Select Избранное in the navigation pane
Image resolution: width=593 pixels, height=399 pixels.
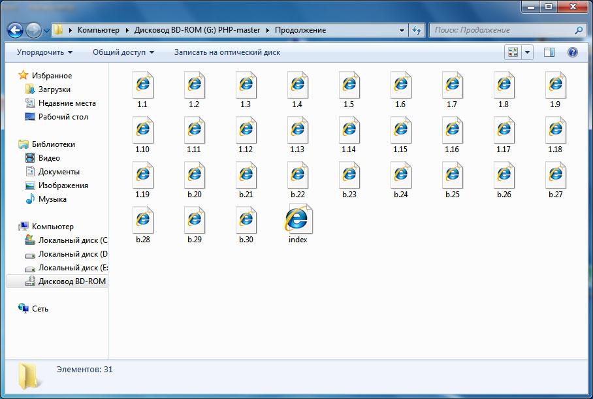tap(52, 76)
